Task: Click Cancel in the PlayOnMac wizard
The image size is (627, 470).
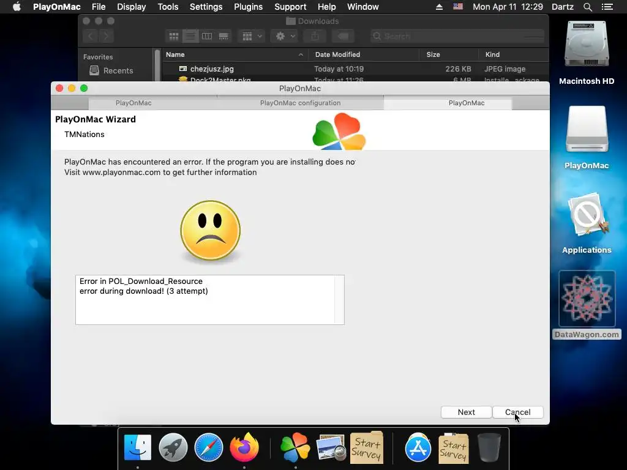Action: click(518, 412)
